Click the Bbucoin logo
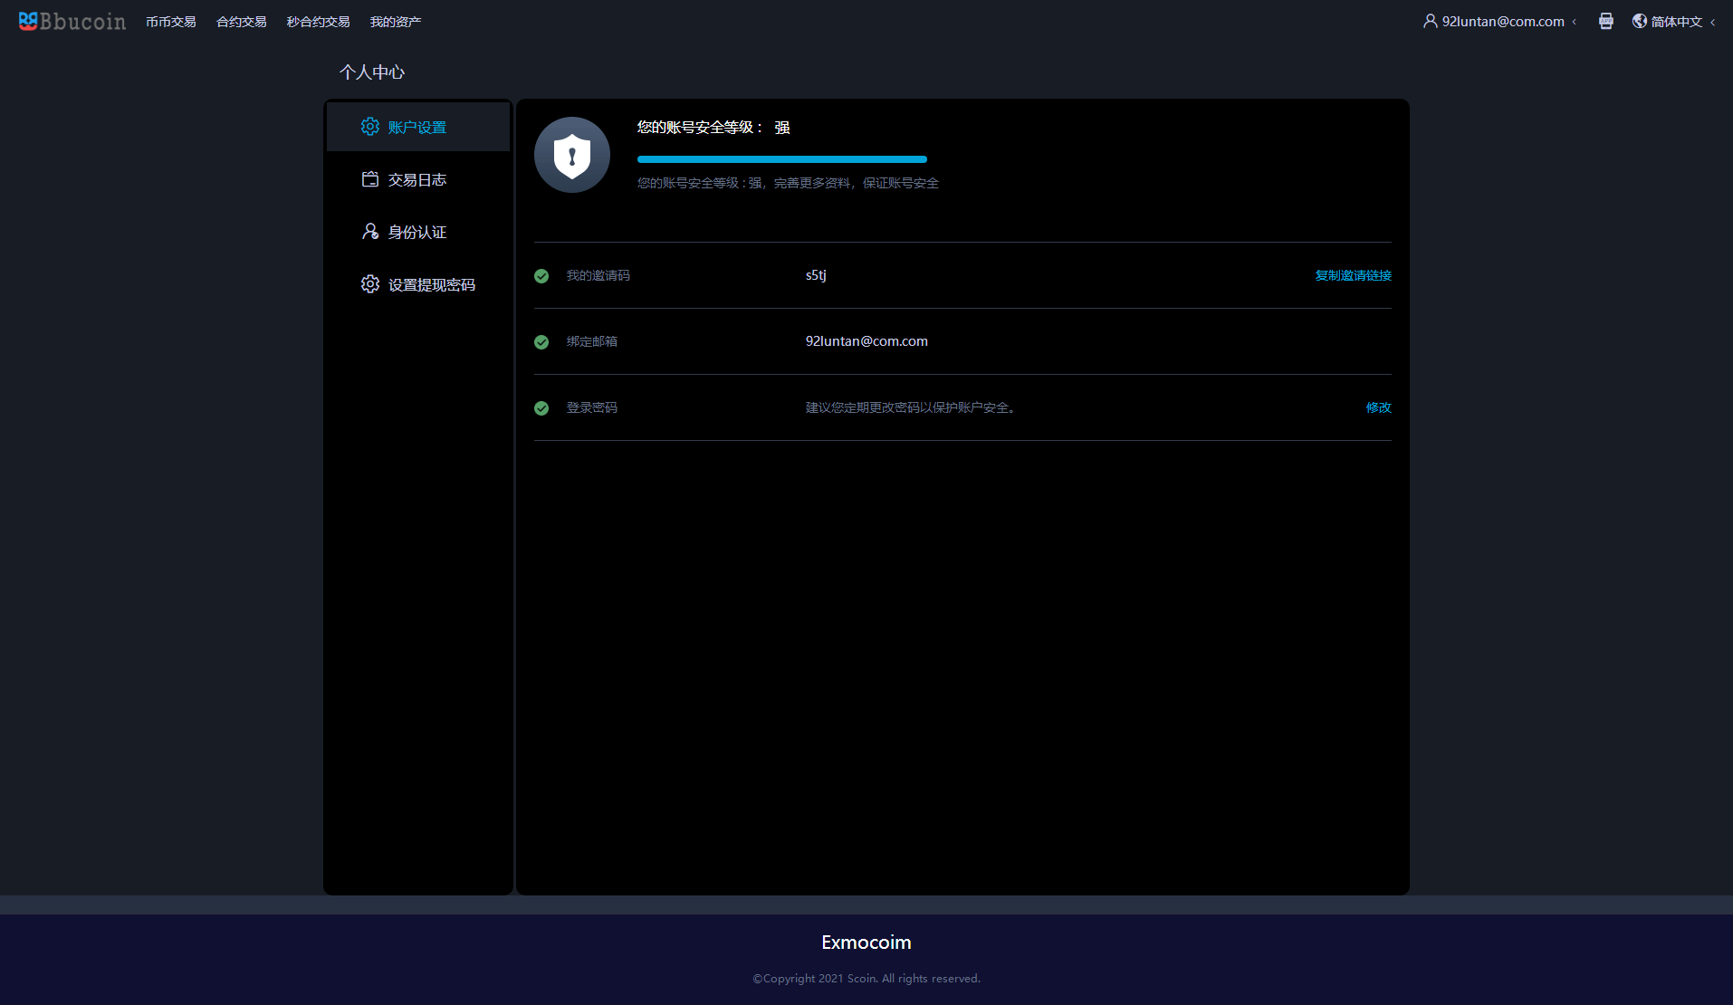The height and width of the screenshot is (1005, 1733). pyautogui.click(x=72, y=21)
